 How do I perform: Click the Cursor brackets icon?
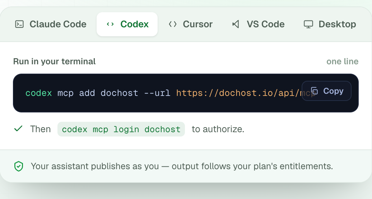173,24
